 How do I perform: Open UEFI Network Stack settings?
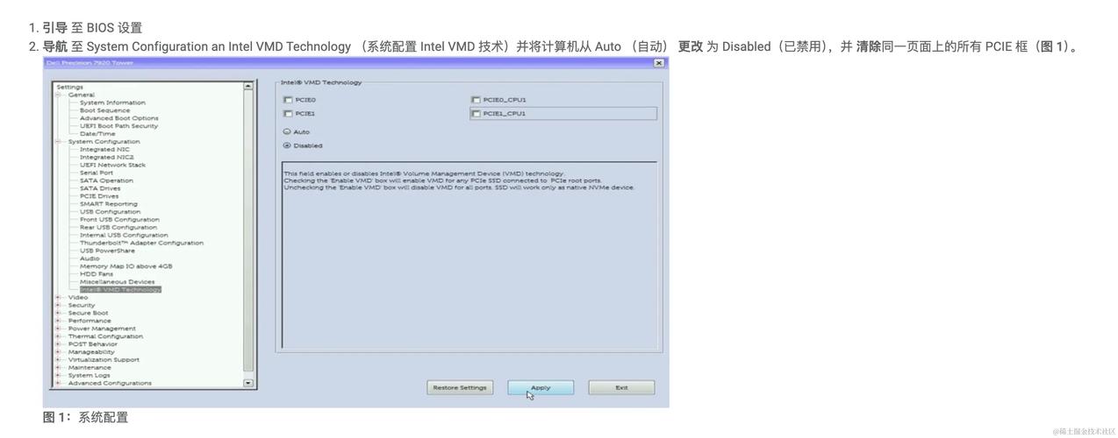click(112, 166)
